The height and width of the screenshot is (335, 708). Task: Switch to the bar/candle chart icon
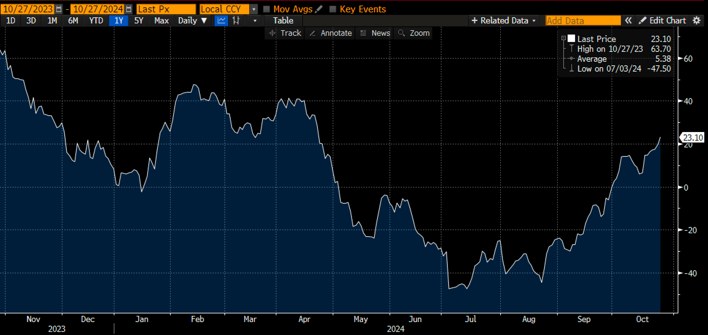236,21
